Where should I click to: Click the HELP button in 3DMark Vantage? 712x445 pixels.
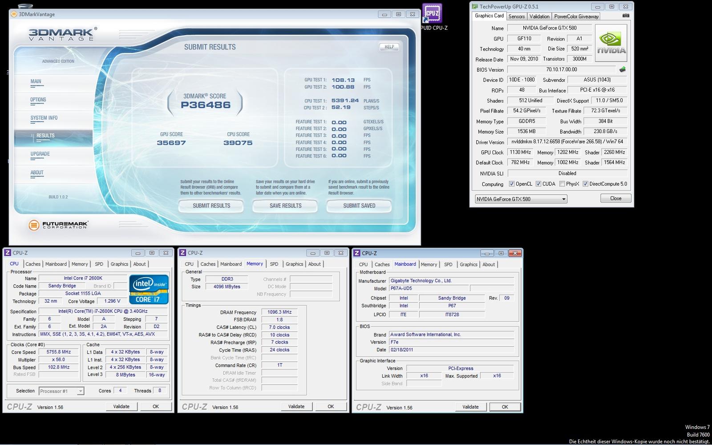(x=389, y=47)
